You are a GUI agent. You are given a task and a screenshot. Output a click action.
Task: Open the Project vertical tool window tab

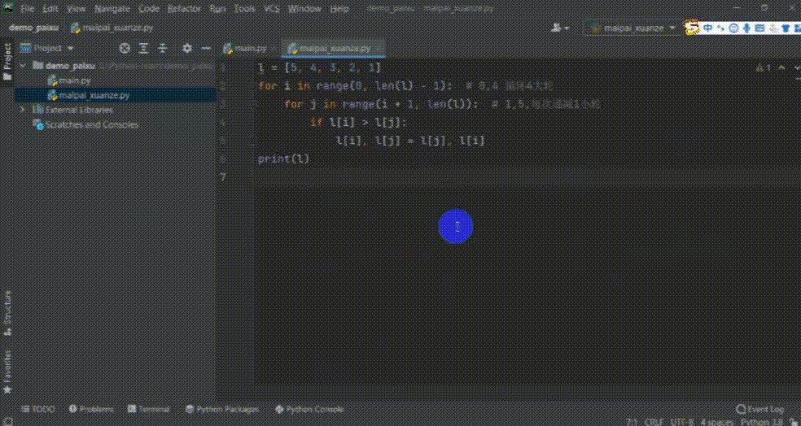7,61
